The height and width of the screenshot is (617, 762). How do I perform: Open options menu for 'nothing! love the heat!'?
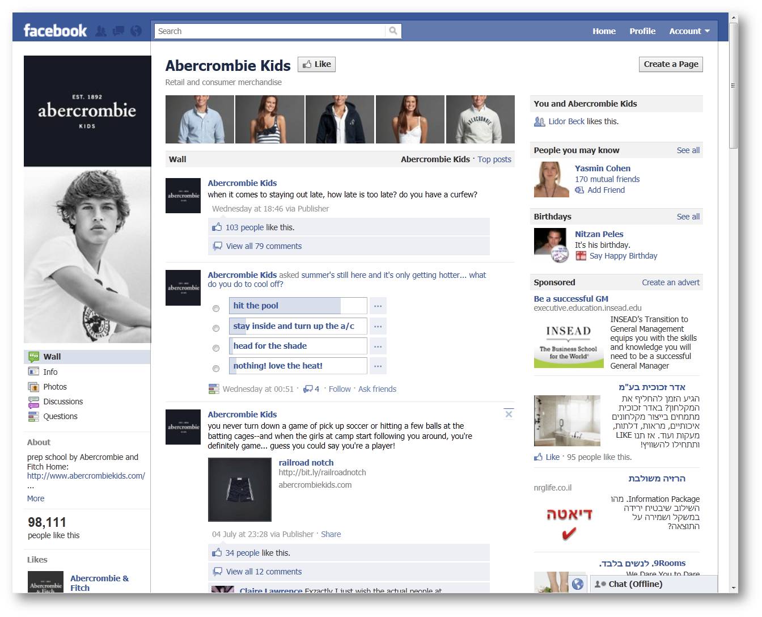coord(378,366)
